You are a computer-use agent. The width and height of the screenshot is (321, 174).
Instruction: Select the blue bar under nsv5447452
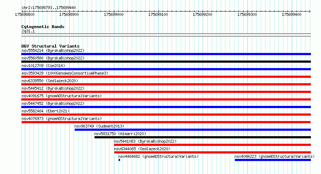tap(166, 107)
